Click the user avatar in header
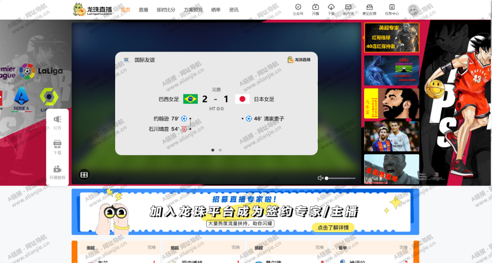This screenshot has height=263, width=492. pyautogui.click(x=414, y=10)
